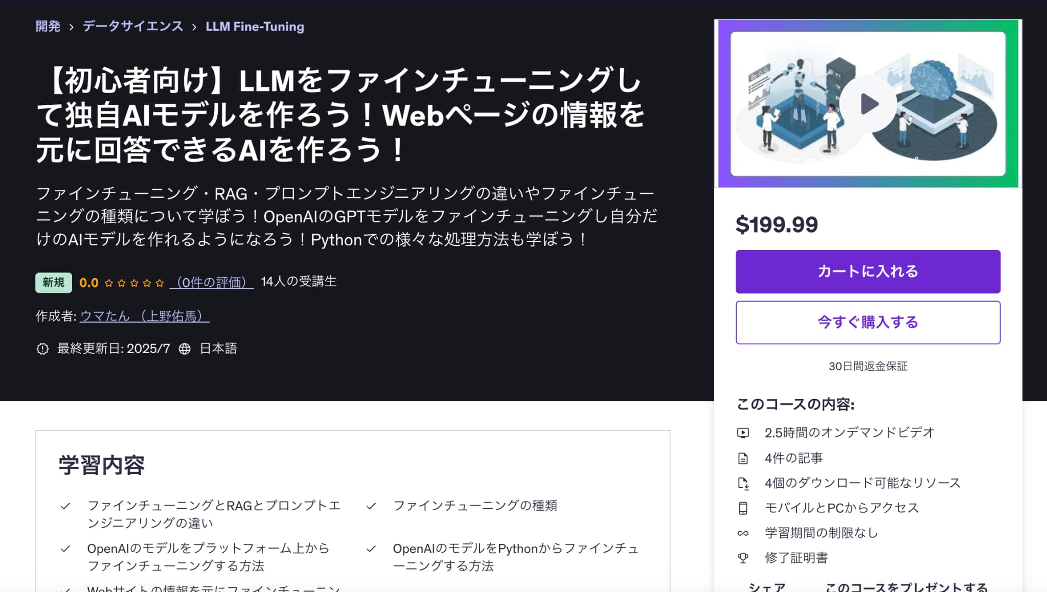Click the first checkmark in 学習内容

[65, 506]
